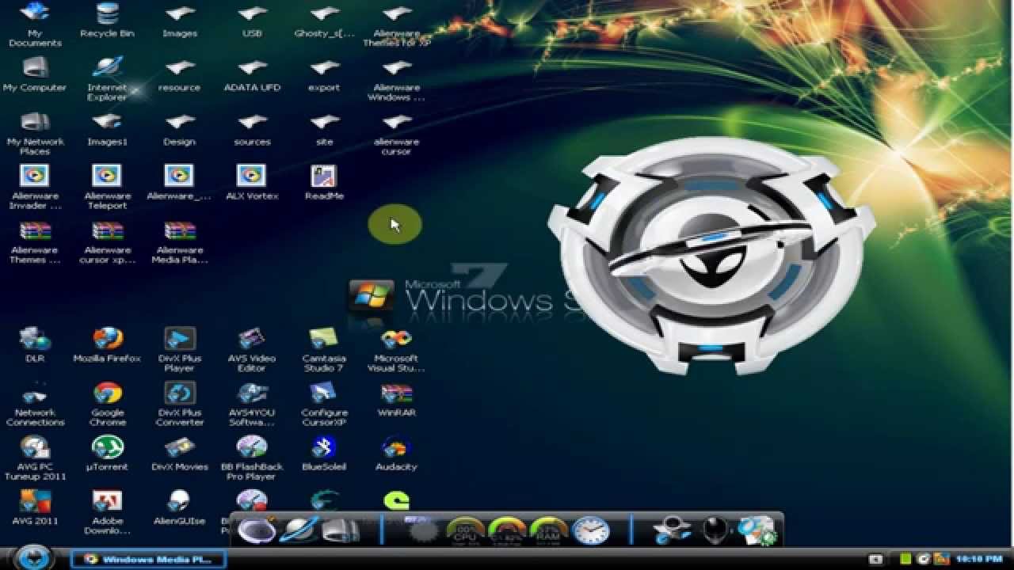The image size is (1014, 570).
Task: Open RAM meter gadget in dock
Action: (548, 530)
